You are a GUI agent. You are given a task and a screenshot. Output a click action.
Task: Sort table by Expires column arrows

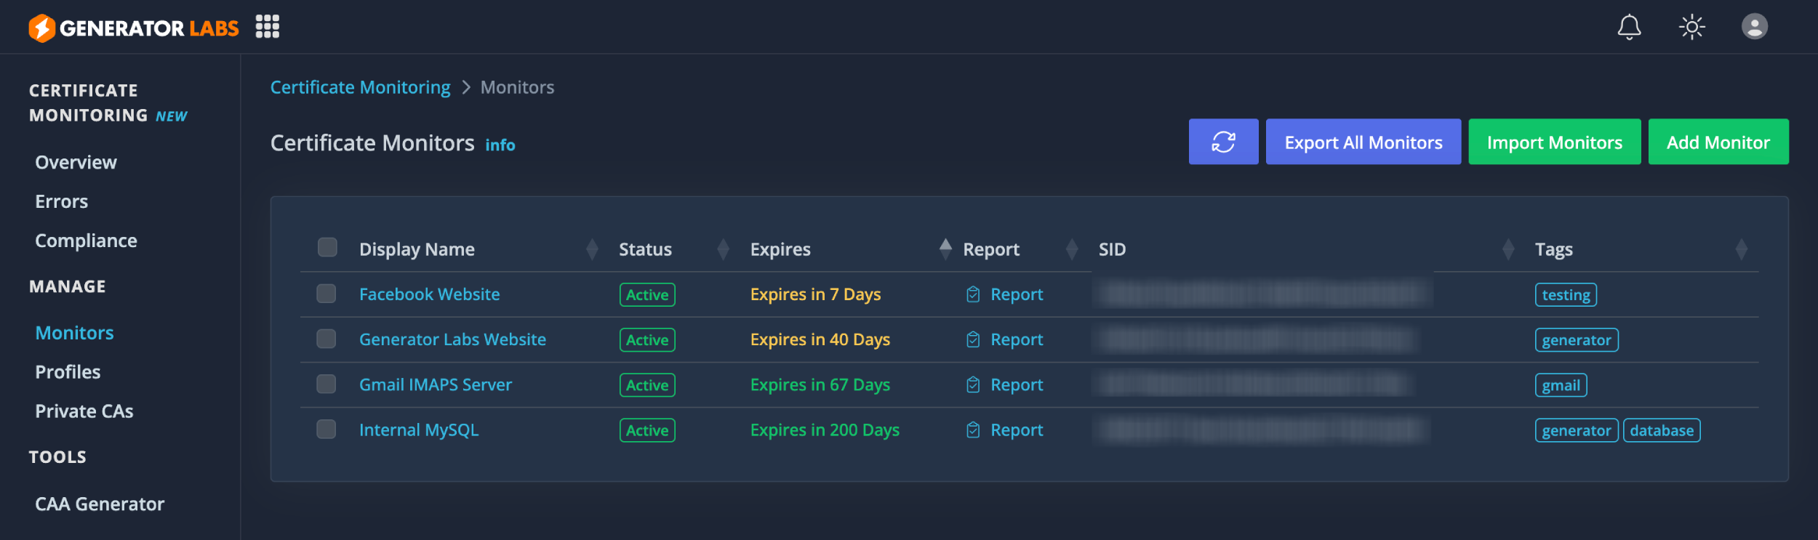[945, 249]
